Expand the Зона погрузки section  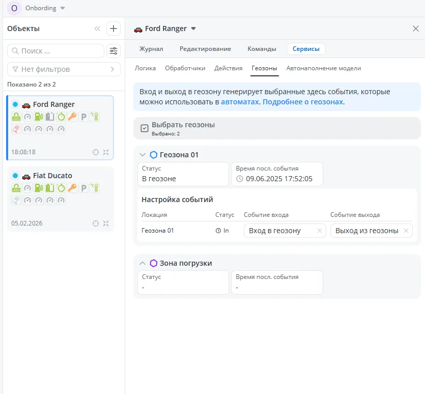[143, 263]
